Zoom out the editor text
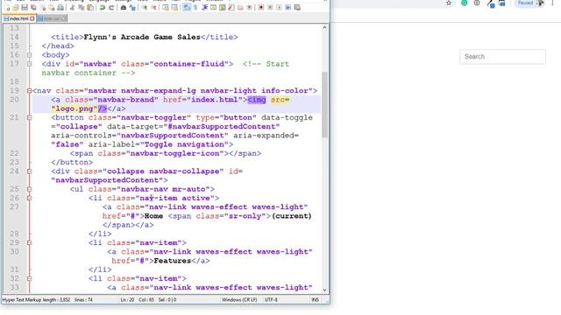561x315 pixels. pos(153,8)
